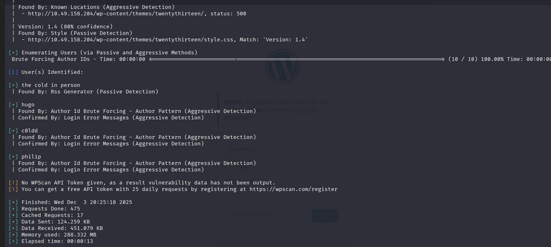Click the [!] marker before No WPScan API Token

click(x=13, y=183)
